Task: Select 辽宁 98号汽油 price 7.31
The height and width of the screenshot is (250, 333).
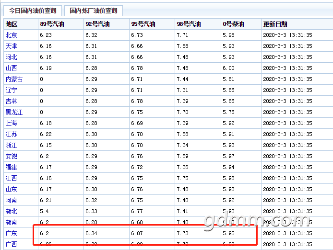Action: [183, 90]
